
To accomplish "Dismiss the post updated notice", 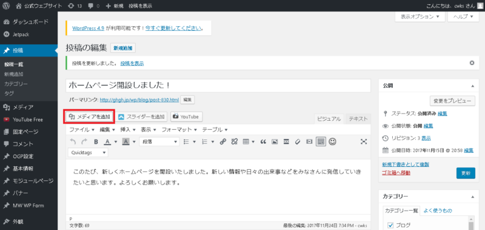I will (472, 63).
